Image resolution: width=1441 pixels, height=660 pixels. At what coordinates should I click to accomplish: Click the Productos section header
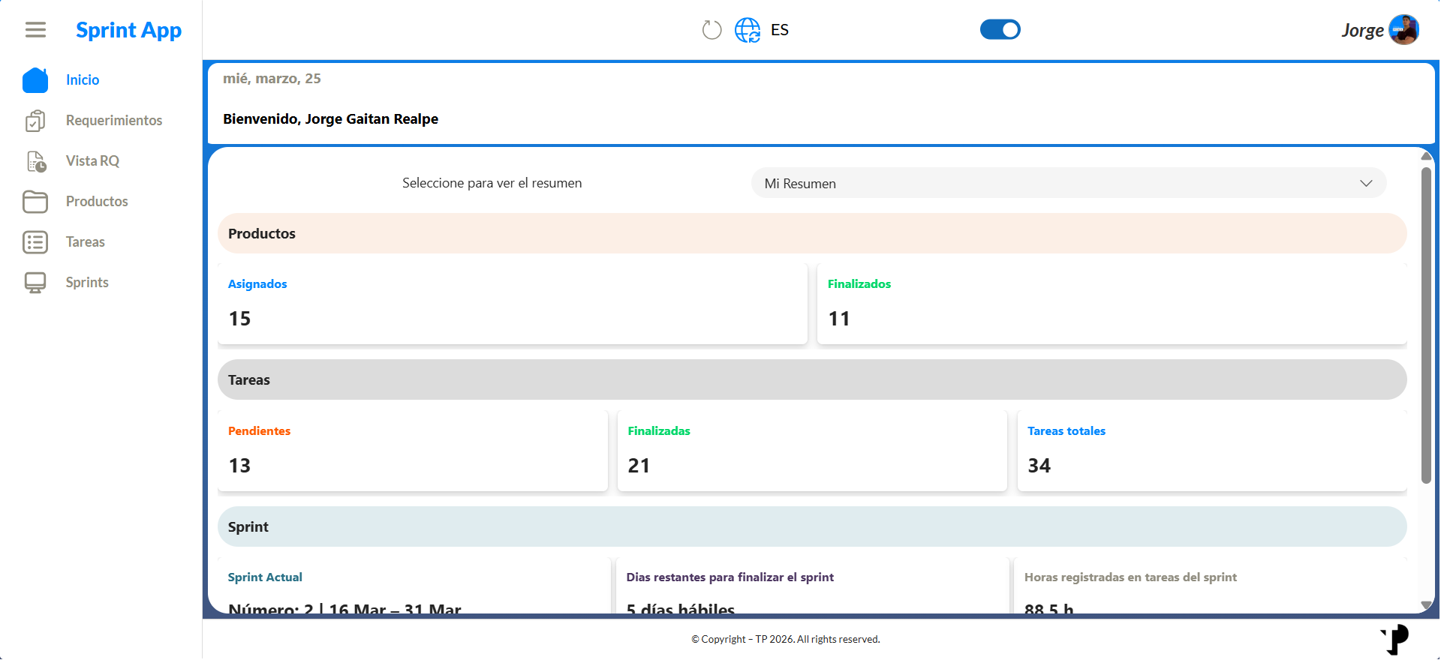[812, 233]
